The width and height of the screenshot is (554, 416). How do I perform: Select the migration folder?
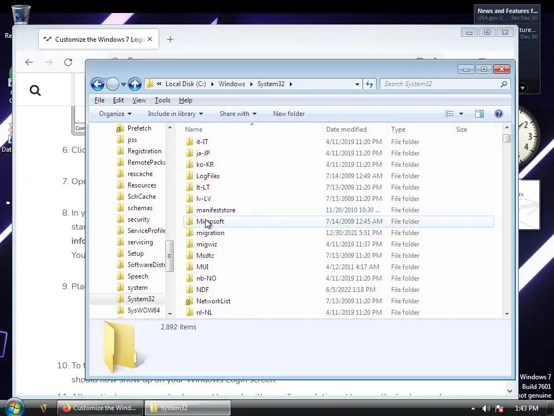pyautogui.click(x=339, y=233)
